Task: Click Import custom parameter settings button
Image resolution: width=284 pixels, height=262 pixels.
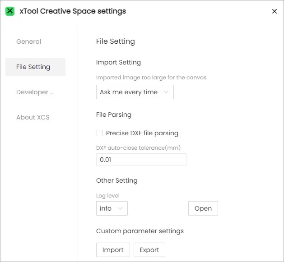Action: coord(113,250)
